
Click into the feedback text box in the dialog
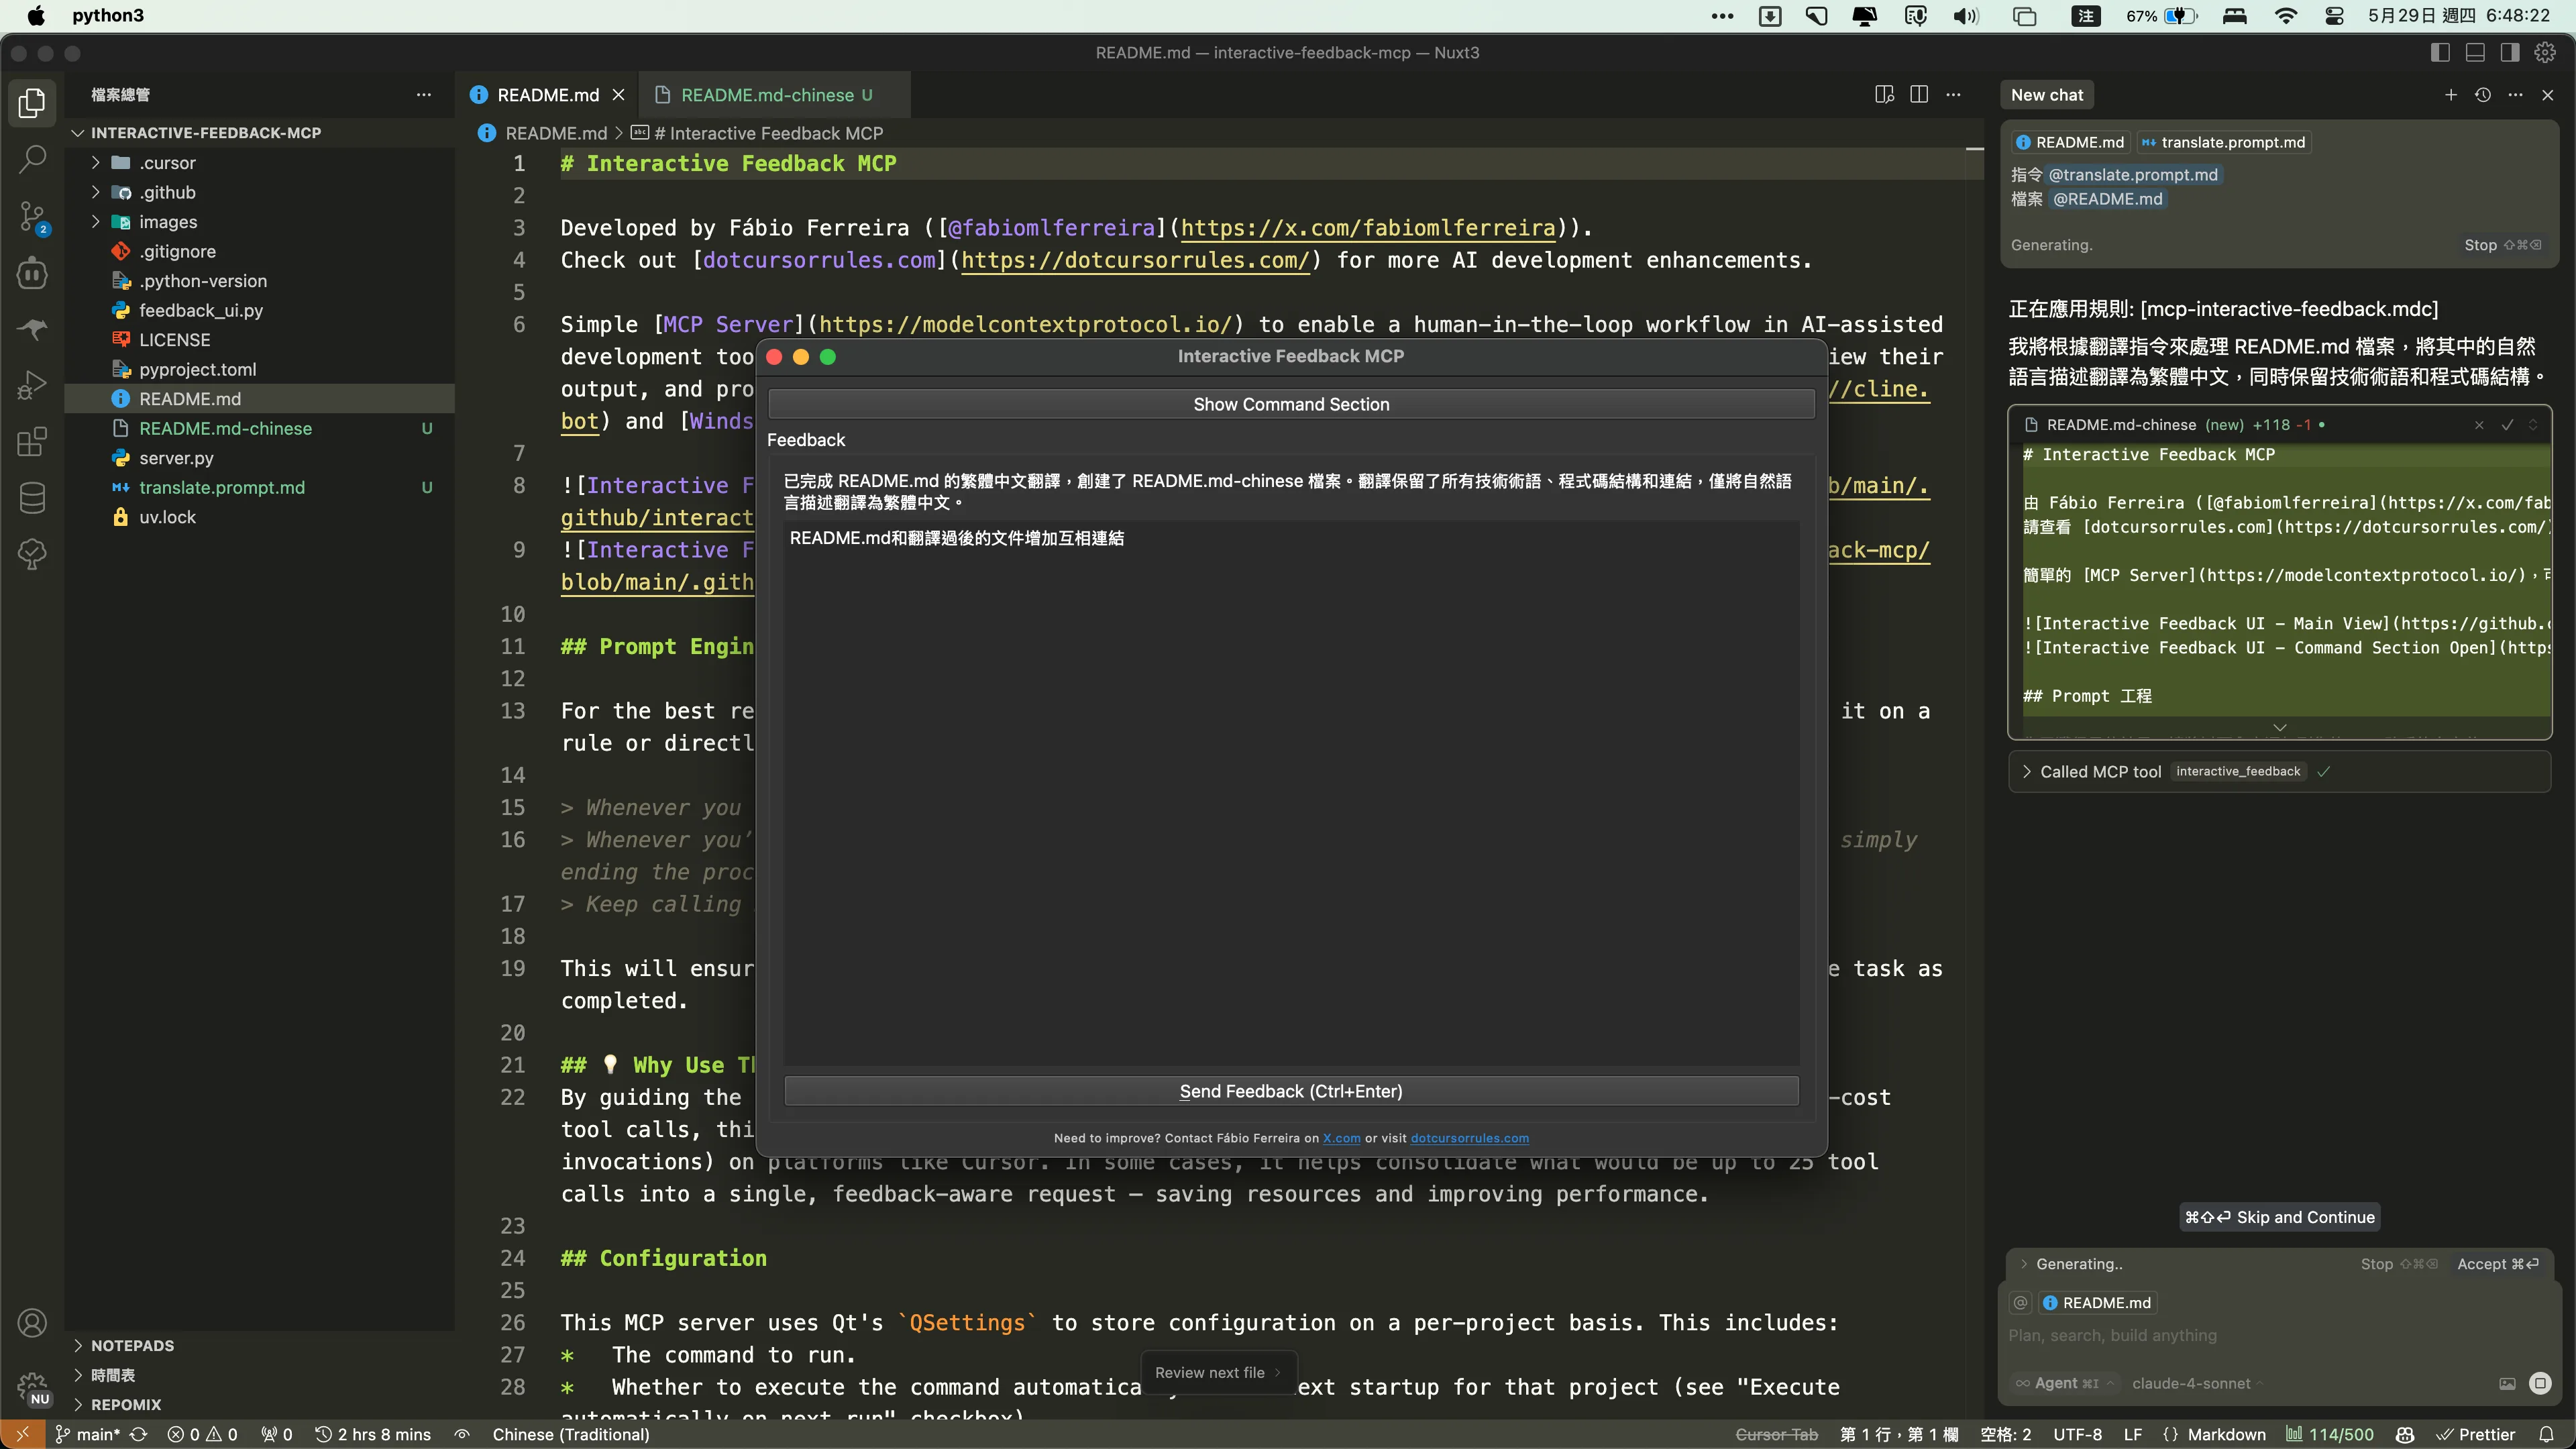pos(1291,793)
